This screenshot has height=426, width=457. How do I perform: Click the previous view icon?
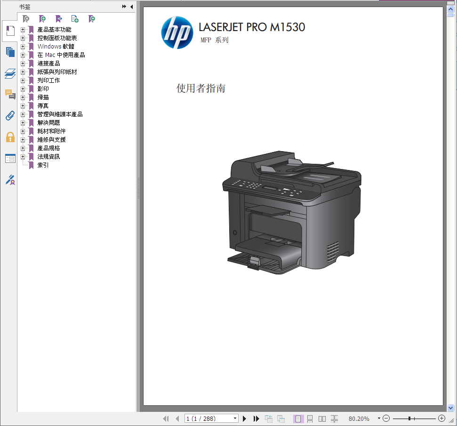[x=268, y=419]
